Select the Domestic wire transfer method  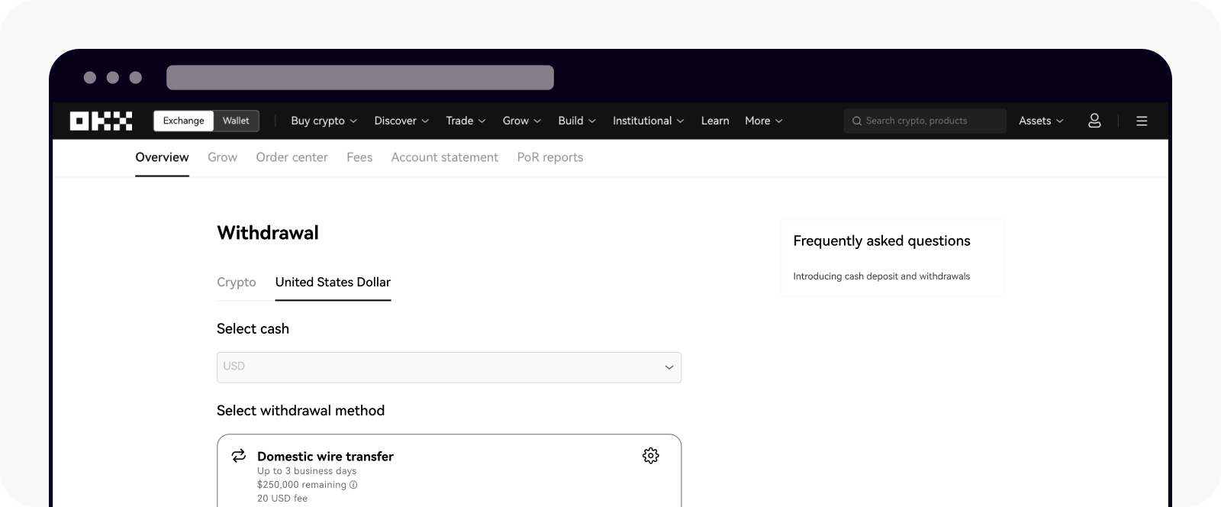(449, 470)
